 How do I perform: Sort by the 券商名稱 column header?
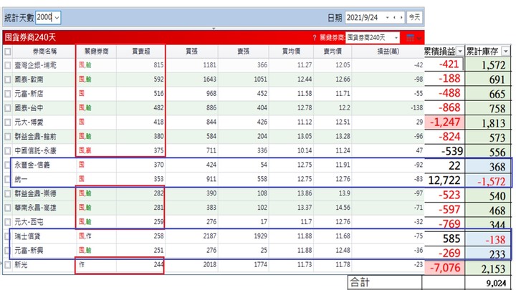pyautogui.click(x=44, y=52)
